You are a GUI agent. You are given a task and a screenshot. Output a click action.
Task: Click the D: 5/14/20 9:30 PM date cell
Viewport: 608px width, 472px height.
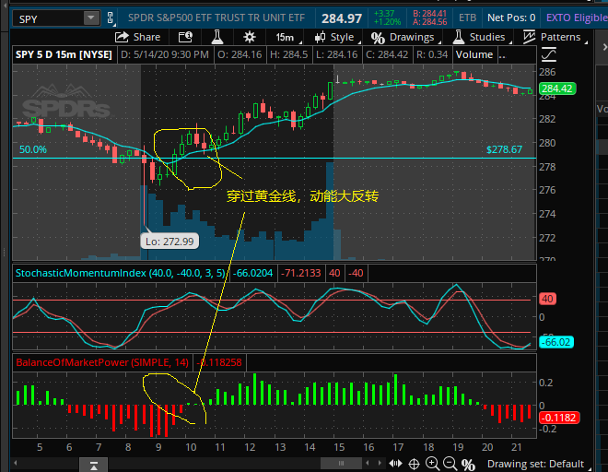point(165,54)
